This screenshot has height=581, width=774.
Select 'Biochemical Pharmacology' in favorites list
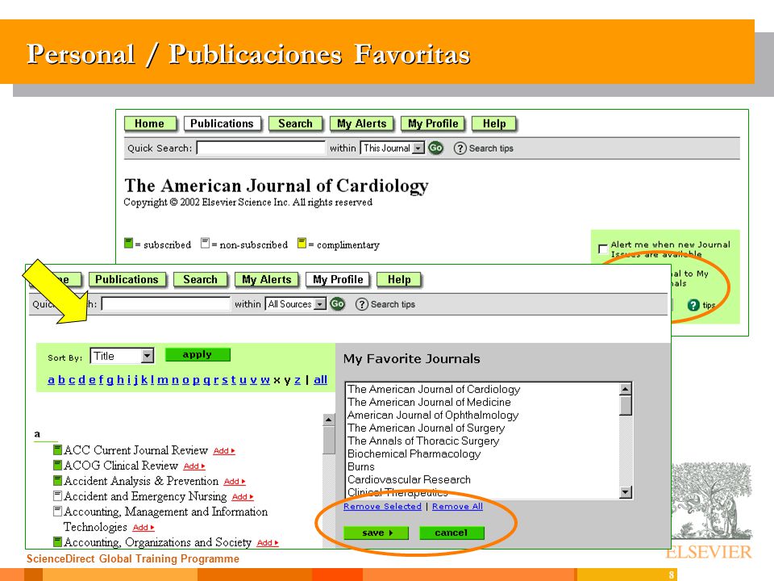(x=414, y=454)
